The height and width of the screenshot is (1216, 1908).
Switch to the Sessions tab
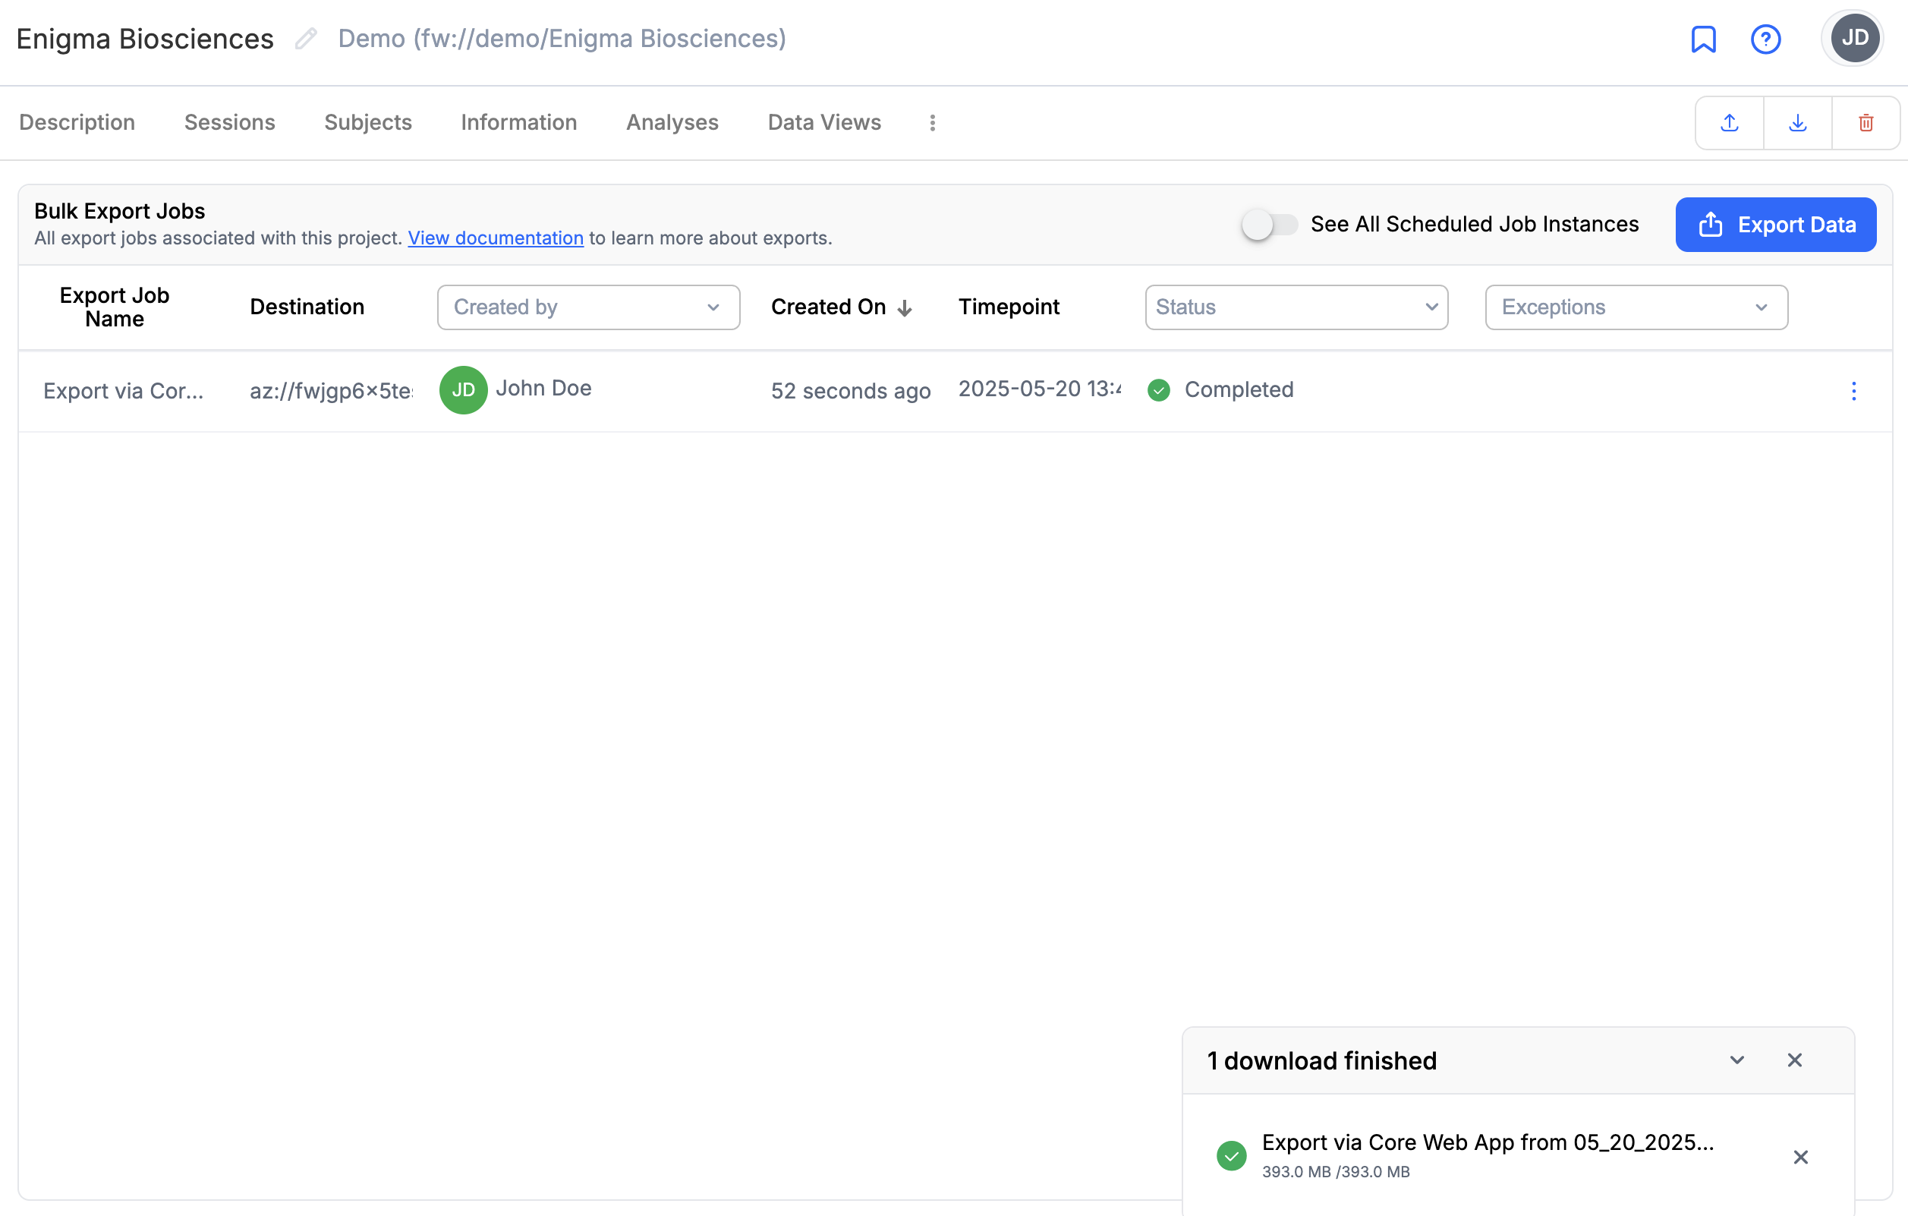pyautogui.click(x=230, y=123)
